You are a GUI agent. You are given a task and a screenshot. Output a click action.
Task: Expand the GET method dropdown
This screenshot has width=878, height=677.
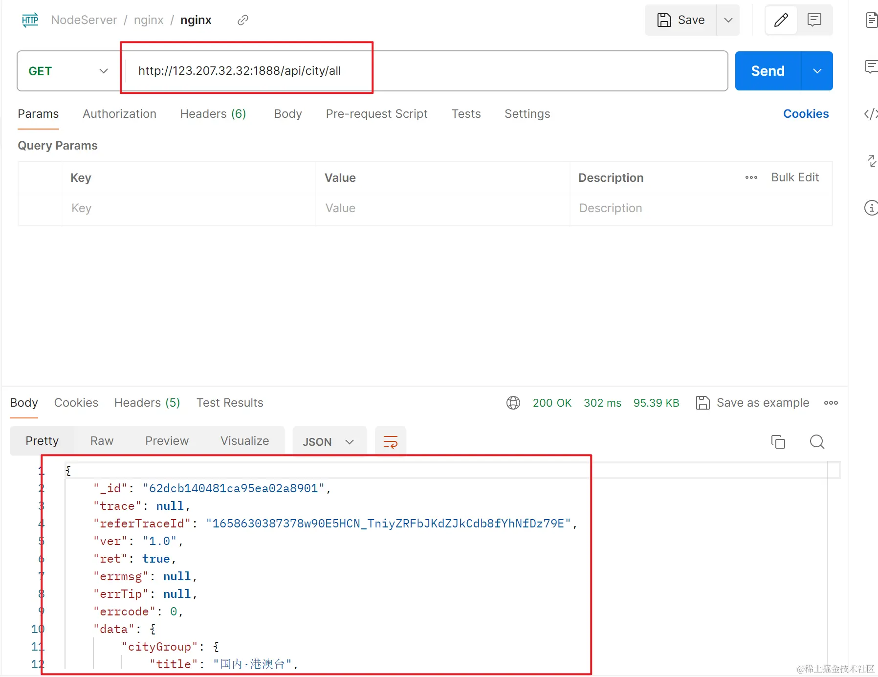pyautogui.click(x=68, y=71)
